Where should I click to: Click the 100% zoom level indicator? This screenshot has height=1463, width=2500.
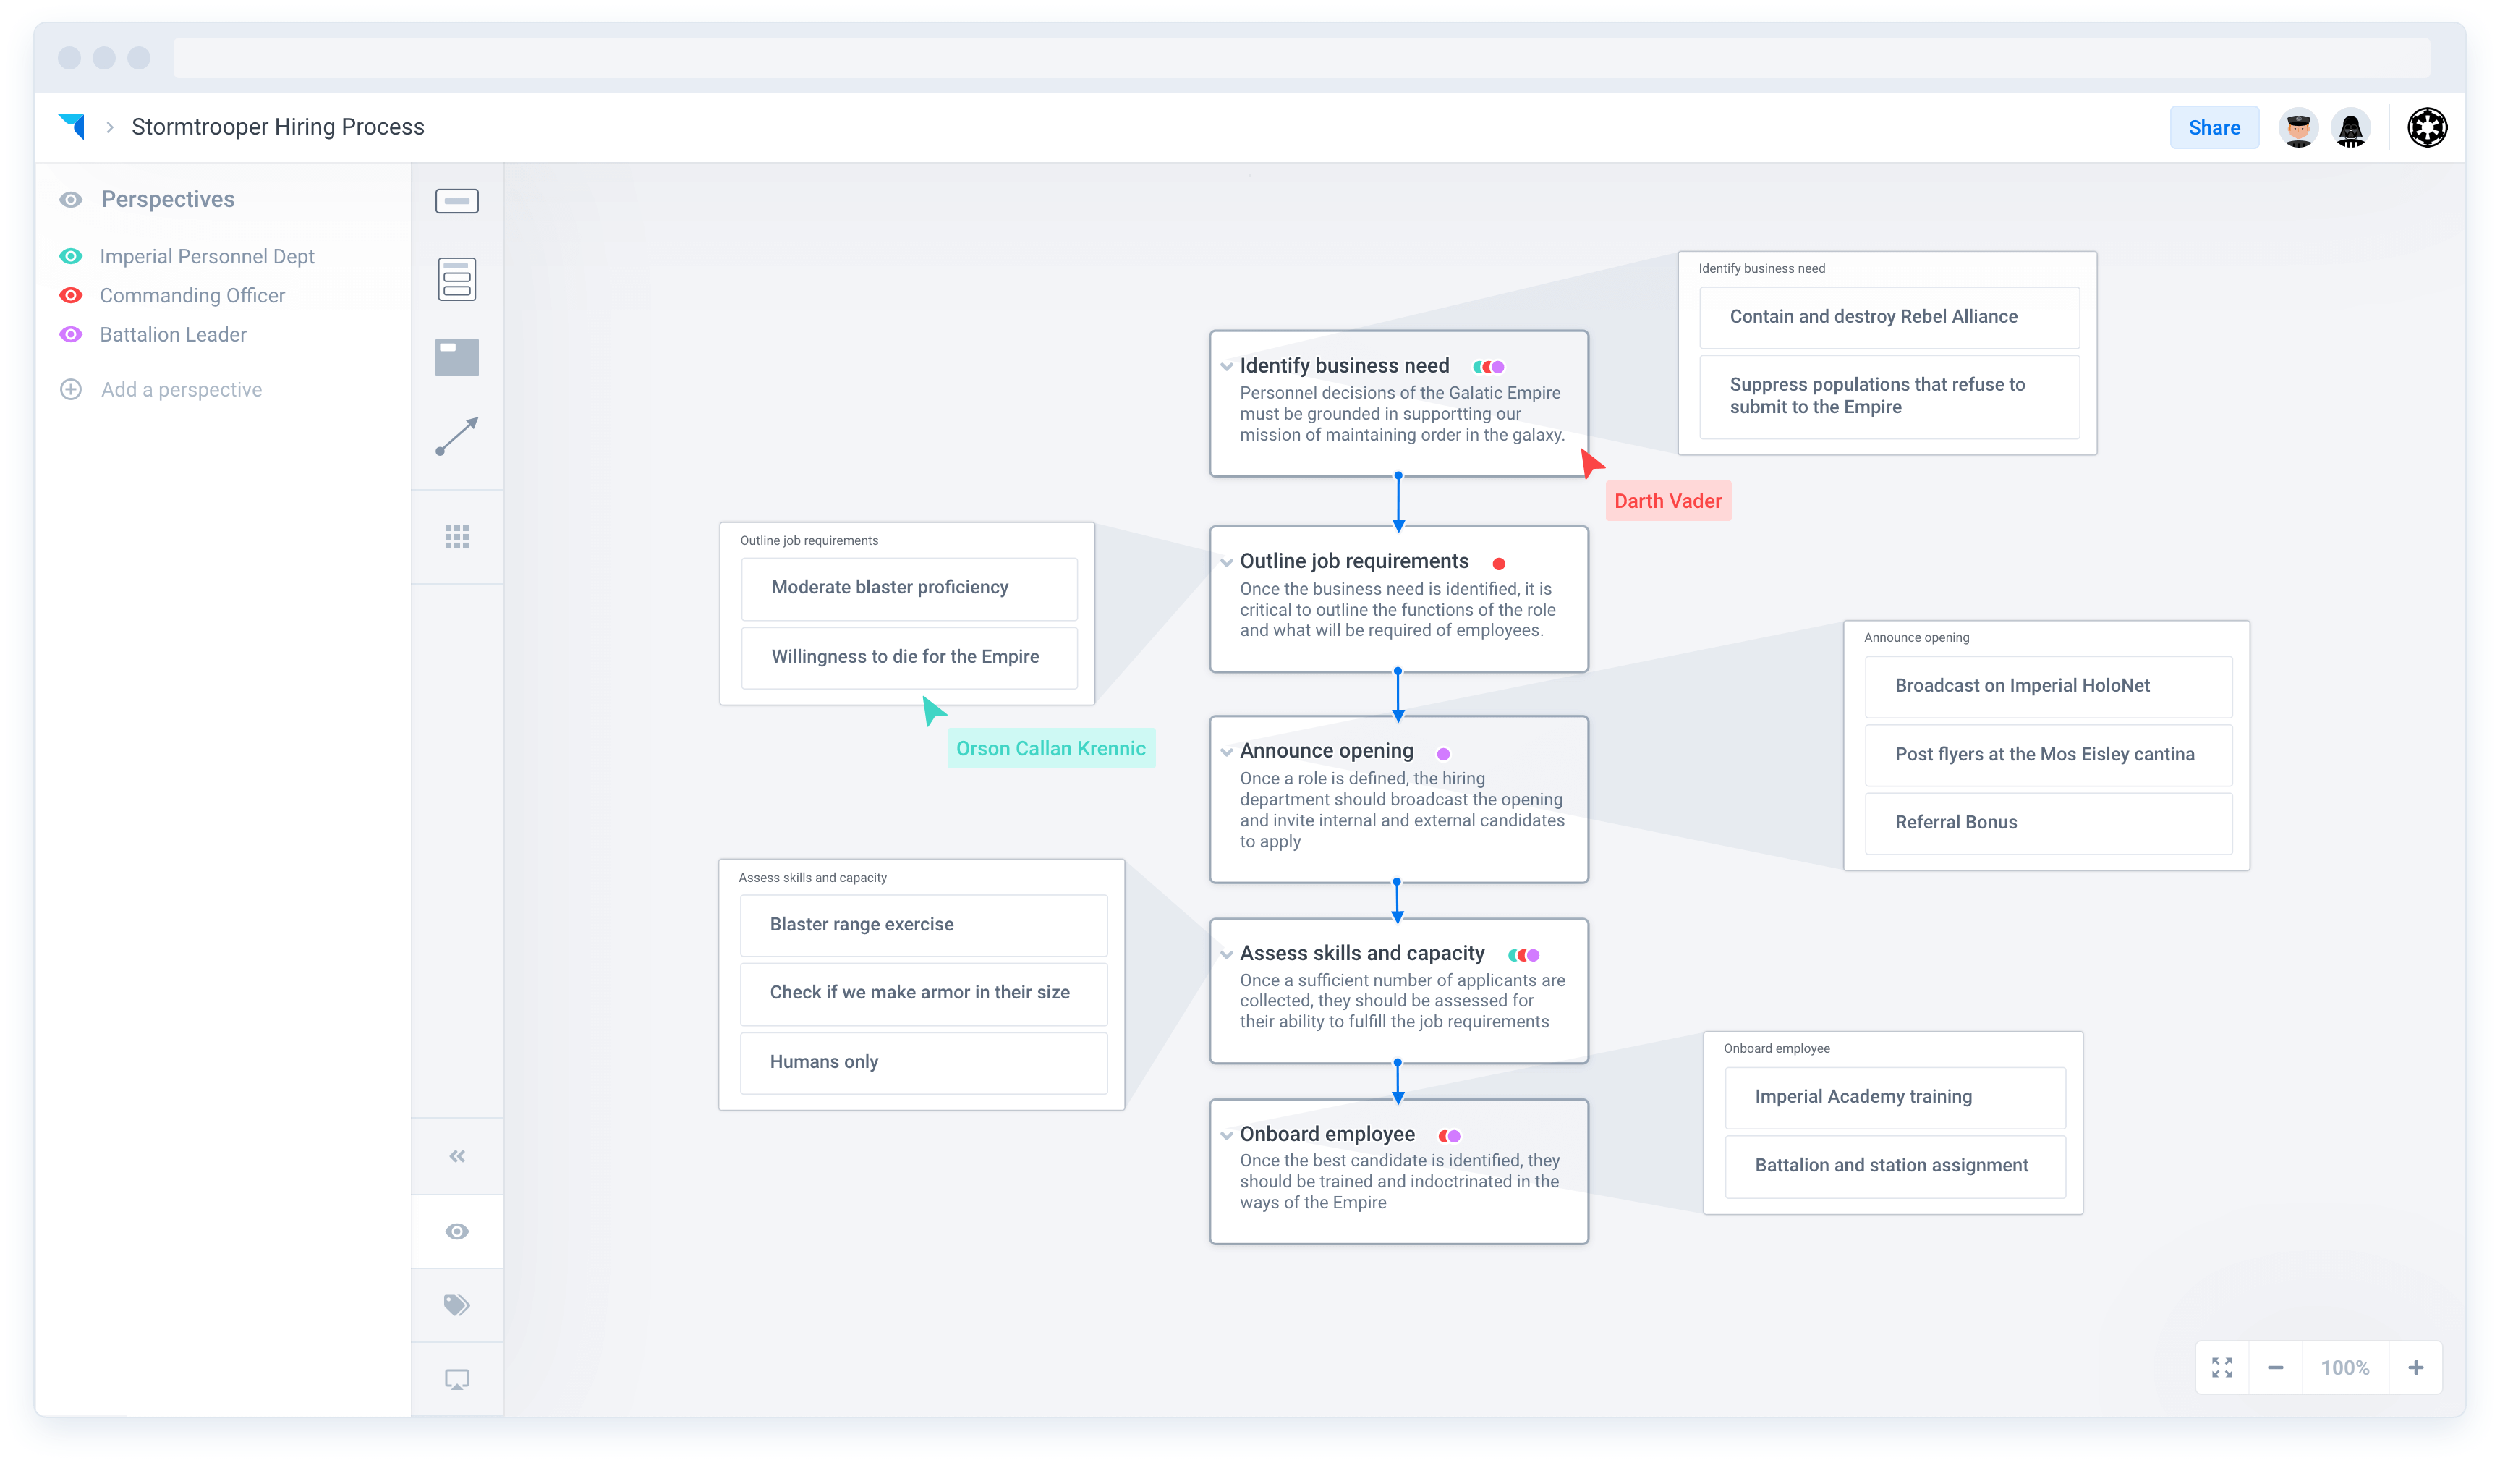coord(2344,1367)
